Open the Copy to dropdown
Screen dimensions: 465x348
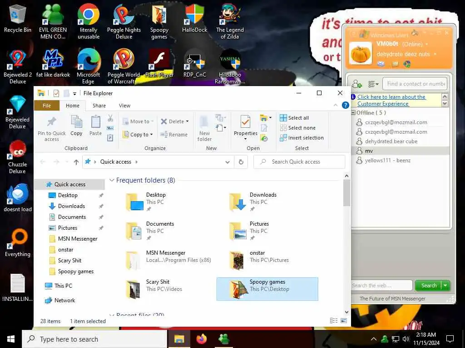click(x=138, y=134)
